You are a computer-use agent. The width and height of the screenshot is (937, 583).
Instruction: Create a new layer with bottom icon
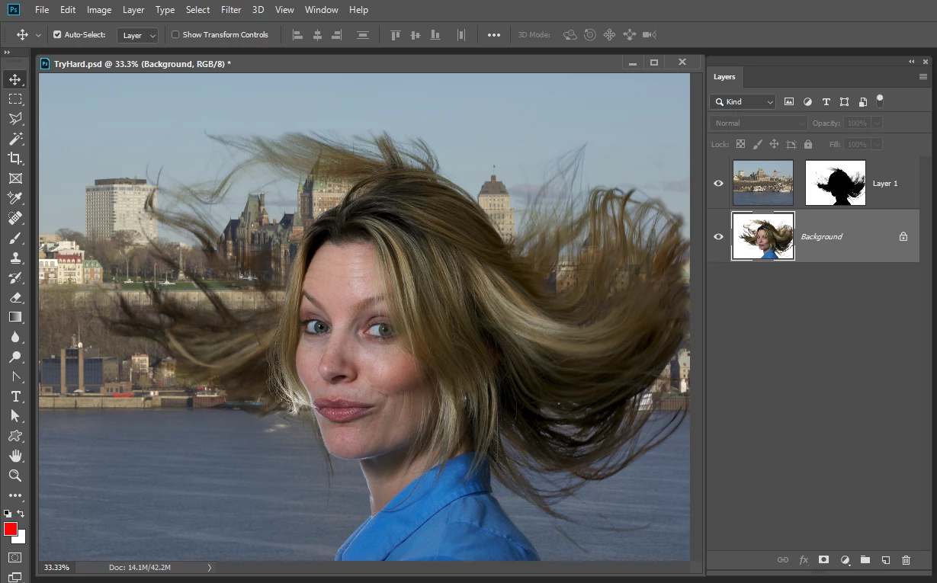point(885,560)
